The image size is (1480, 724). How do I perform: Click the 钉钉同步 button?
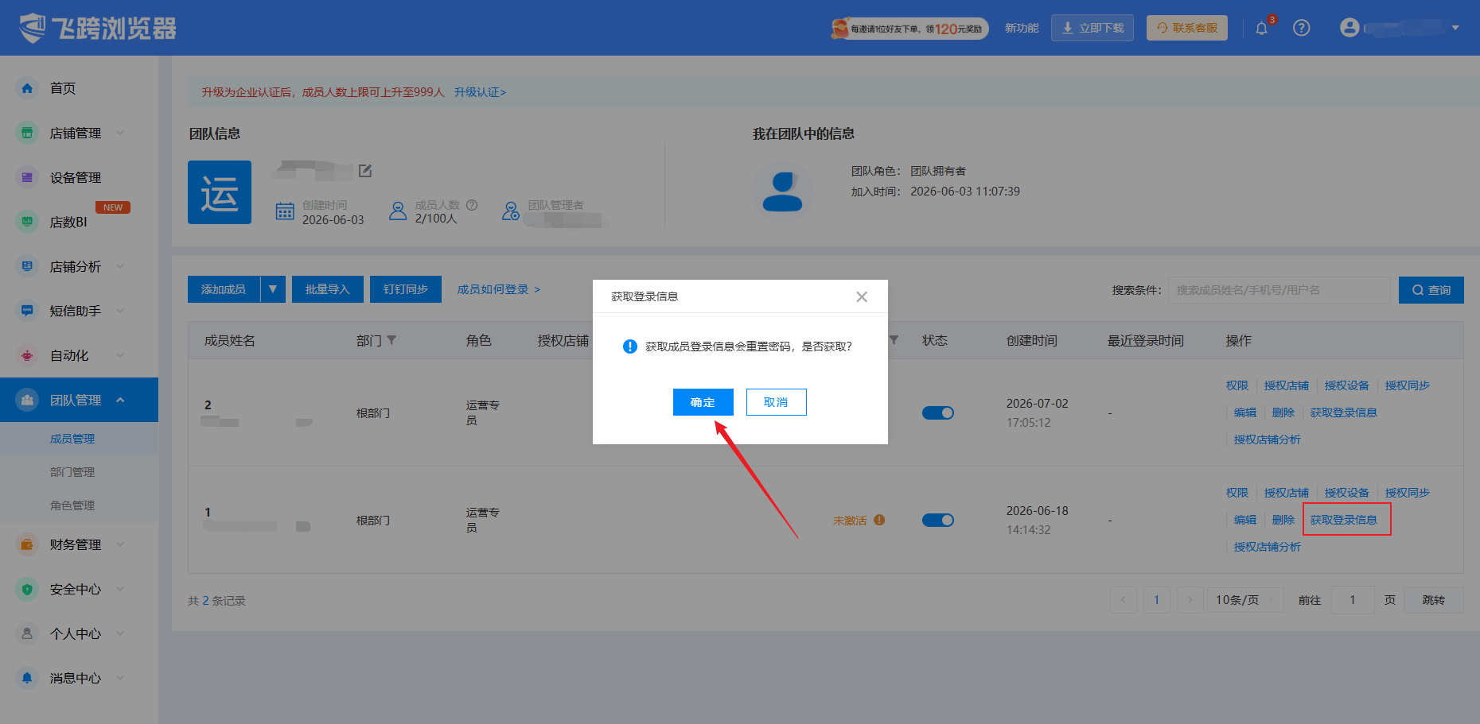point(406,289)
